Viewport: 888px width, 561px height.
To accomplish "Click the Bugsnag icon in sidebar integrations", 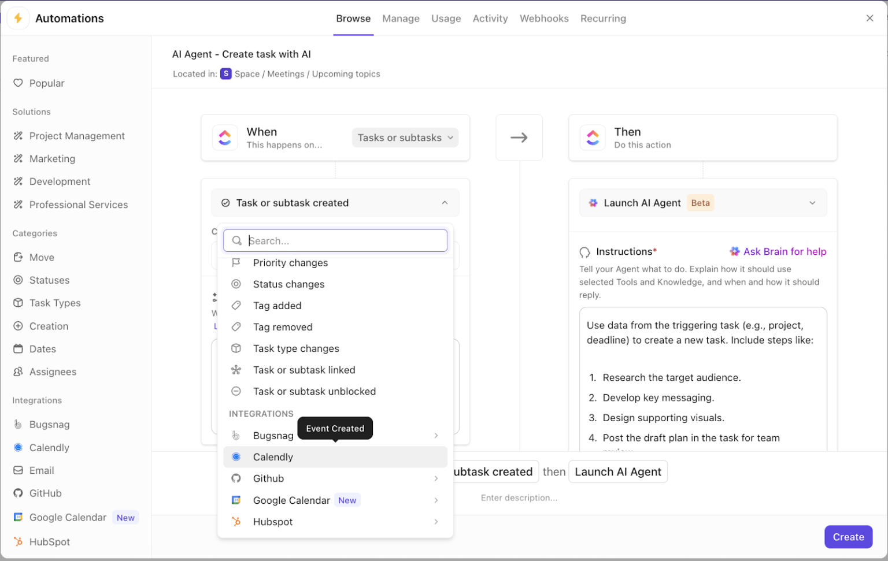I will 18,425.
